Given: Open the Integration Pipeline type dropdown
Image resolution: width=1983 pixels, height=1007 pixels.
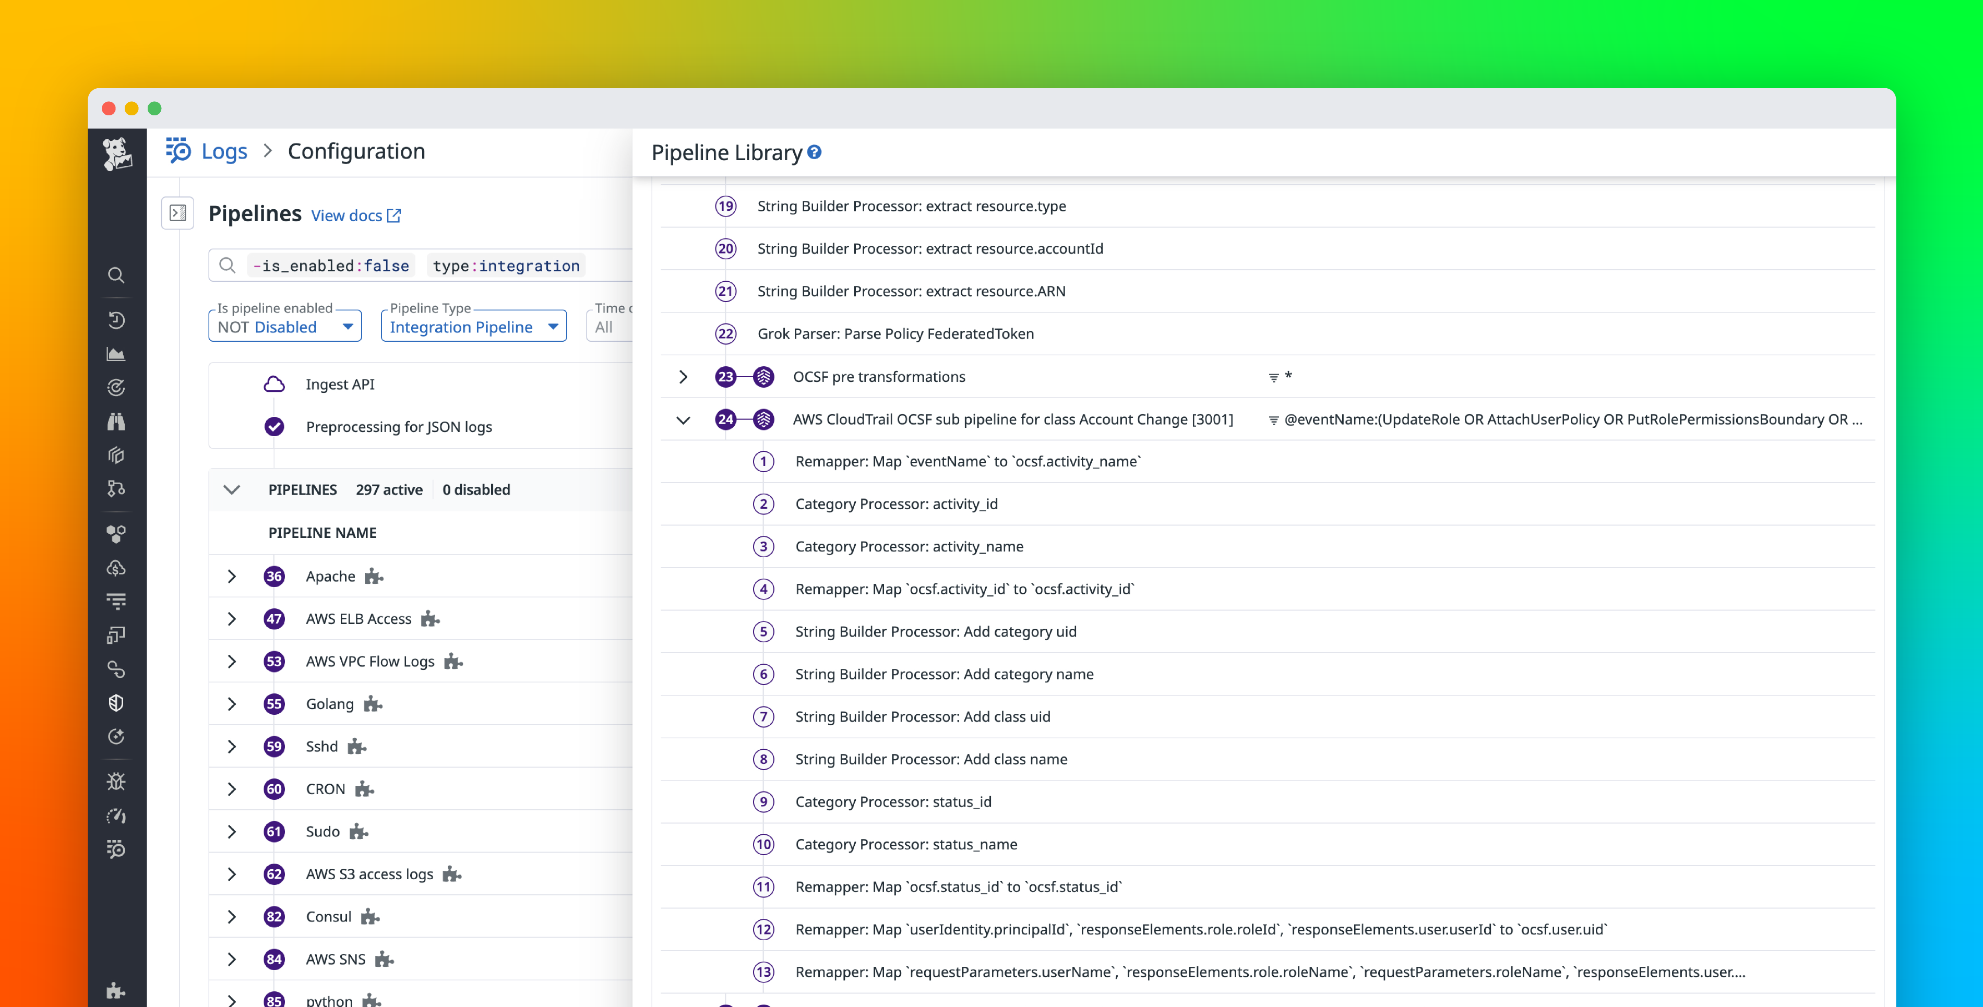Looking at the screenshot, I should [473, 326].
